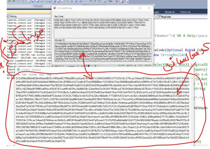Click the Notepad scrollbar up arrow
Image resolution: width=210 pixels, height=149 pixels.
(x=192, y=79)
